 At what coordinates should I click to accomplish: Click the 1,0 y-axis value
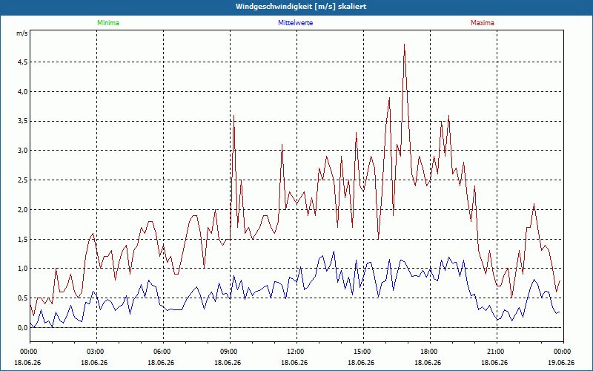point(23,269)
